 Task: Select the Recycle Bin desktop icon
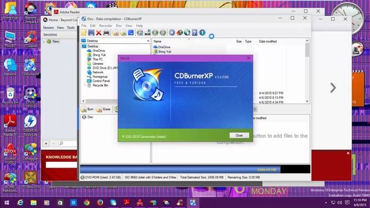click(x=10, y=95)
